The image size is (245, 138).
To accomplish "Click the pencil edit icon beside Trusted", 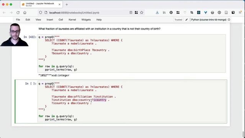I will [186, 20].
